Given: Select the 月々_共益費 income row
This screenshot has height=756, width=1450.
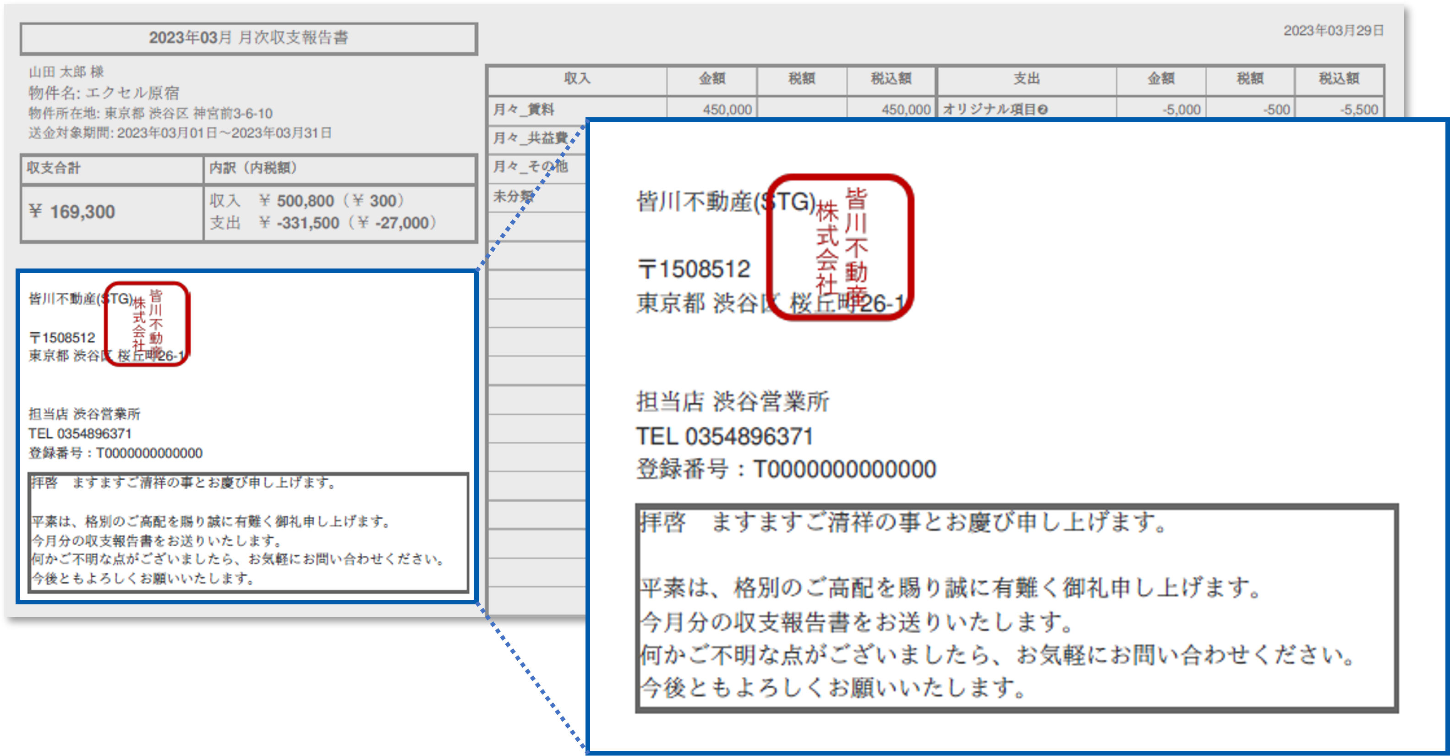Looking at the screenshot, I should (x=525, y=138).
